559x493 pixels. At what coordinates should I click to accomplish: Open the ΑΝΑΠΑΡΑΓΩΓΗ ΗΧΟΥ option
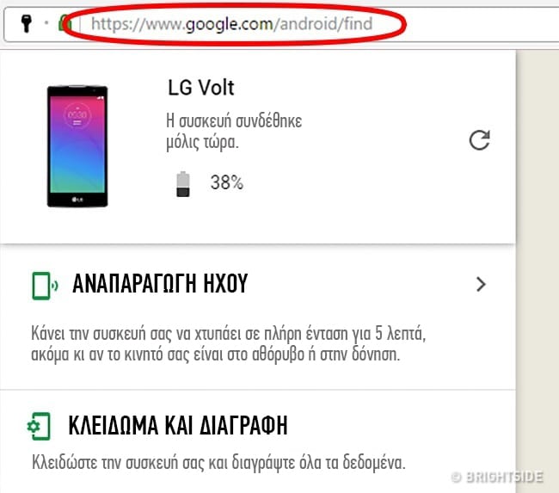(x=160, y=284)
